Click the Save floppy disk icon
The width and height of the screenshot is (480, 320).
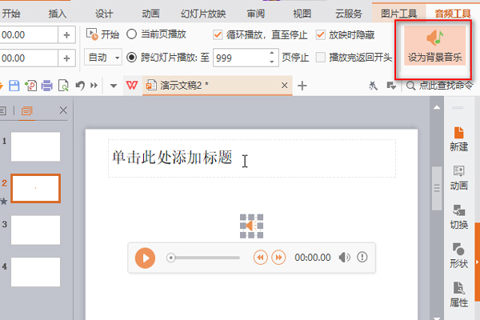(x=14, y=86)
